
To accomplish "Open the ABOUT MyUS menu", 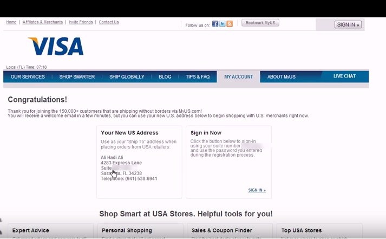I will click(x=282, y=77).
